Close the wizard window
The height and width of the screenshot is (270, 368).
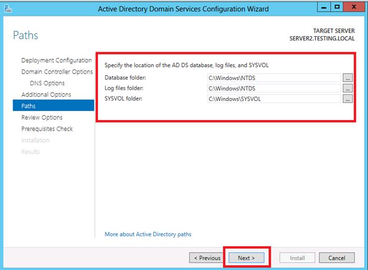(354, 7)
